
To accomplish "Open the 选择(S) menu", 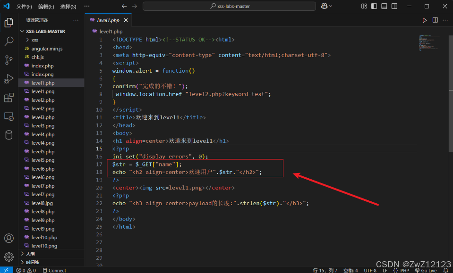I will pyautogui.click(x=68, y=6).
